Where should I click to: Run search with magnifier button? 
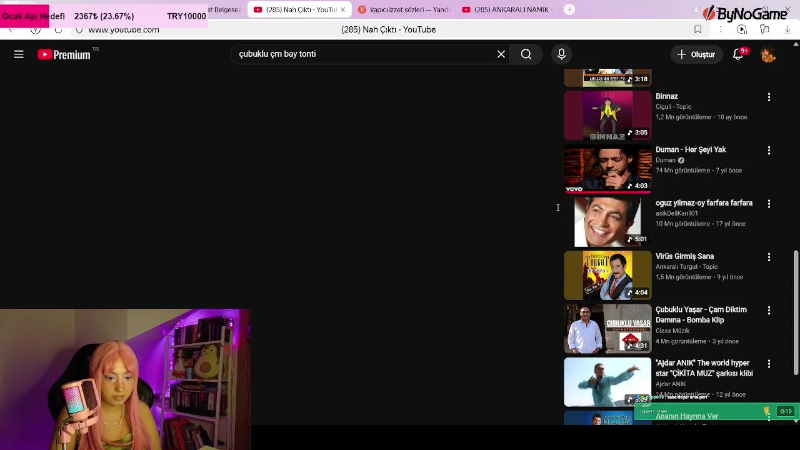click(x=526, y=54)
